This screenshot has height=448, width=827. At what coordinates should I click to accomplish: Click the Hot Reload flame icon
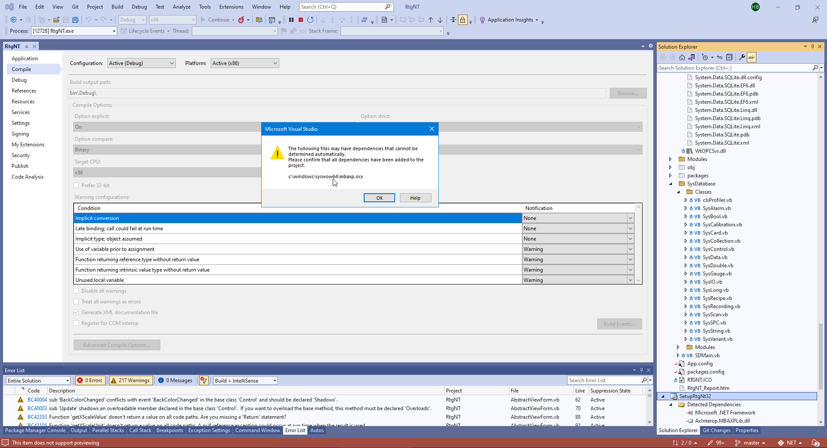pyautogui.click(x=241, y=20)
